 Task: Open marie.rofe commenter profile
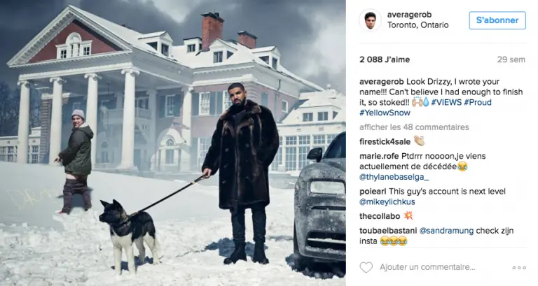(x=379, y=156)
